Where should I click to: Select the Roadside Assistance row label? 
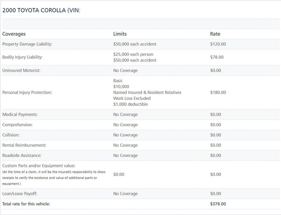point(22,155)
